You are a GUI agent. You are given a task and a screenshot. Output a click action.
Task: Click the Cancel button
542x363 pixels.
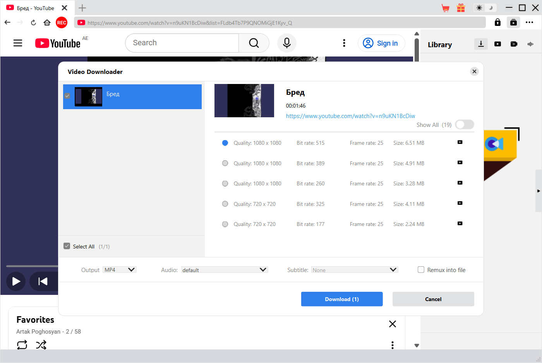point(433,299)
